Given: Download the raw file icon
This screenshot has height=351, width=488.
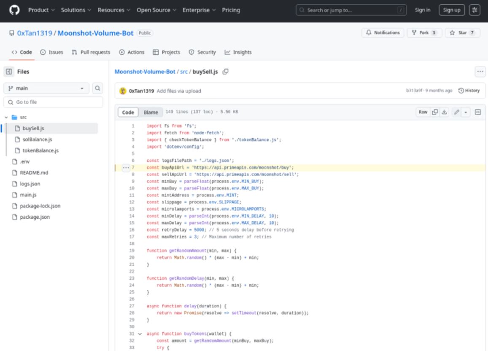Looking at the screenshot, I should 444,112.
